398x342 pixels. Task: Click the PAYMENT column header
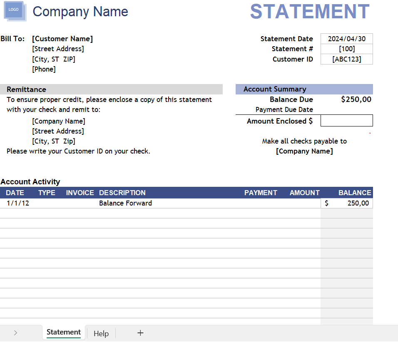pyautogui.click(x=261, y=193)
